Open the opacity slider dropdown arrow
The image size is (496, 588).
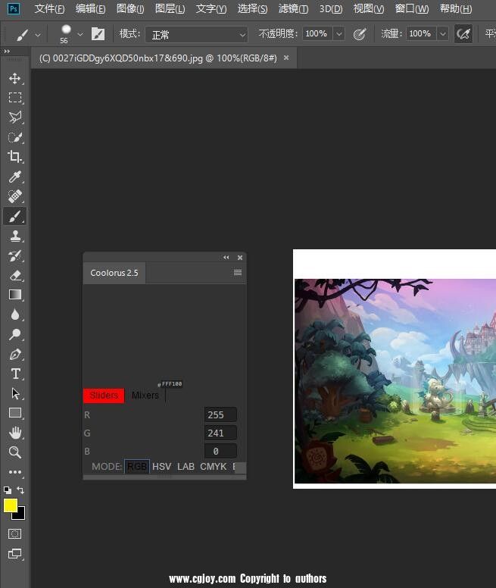(338, 34)
